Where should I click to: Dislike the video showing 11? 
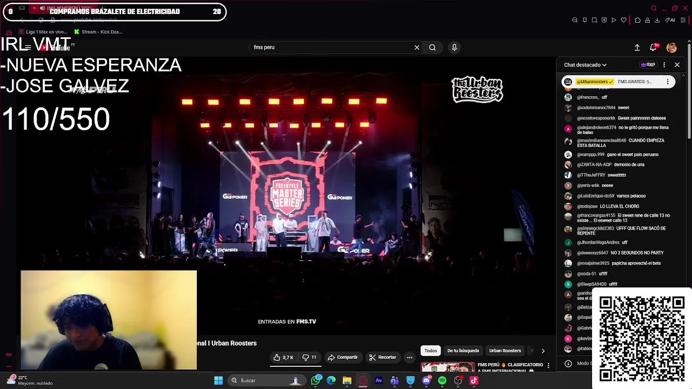click(x=309, y=358)
